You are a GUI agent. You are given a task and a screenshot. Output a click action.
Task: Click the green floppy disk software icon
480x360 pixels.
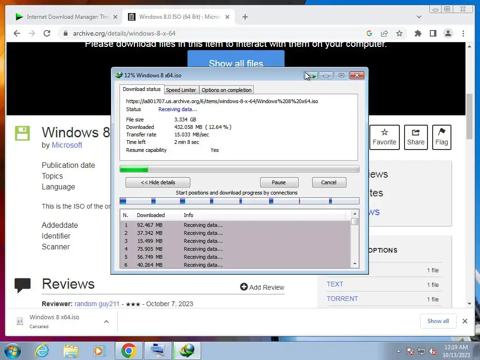coord(22,133)
